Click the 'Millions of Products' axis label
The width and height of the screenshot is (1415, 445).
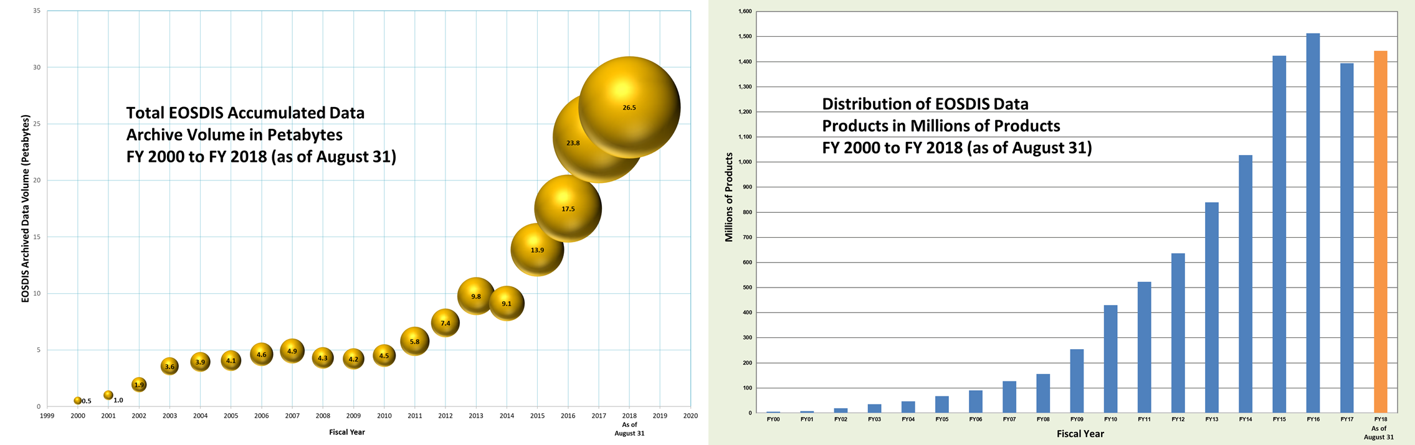click(729, 197)
